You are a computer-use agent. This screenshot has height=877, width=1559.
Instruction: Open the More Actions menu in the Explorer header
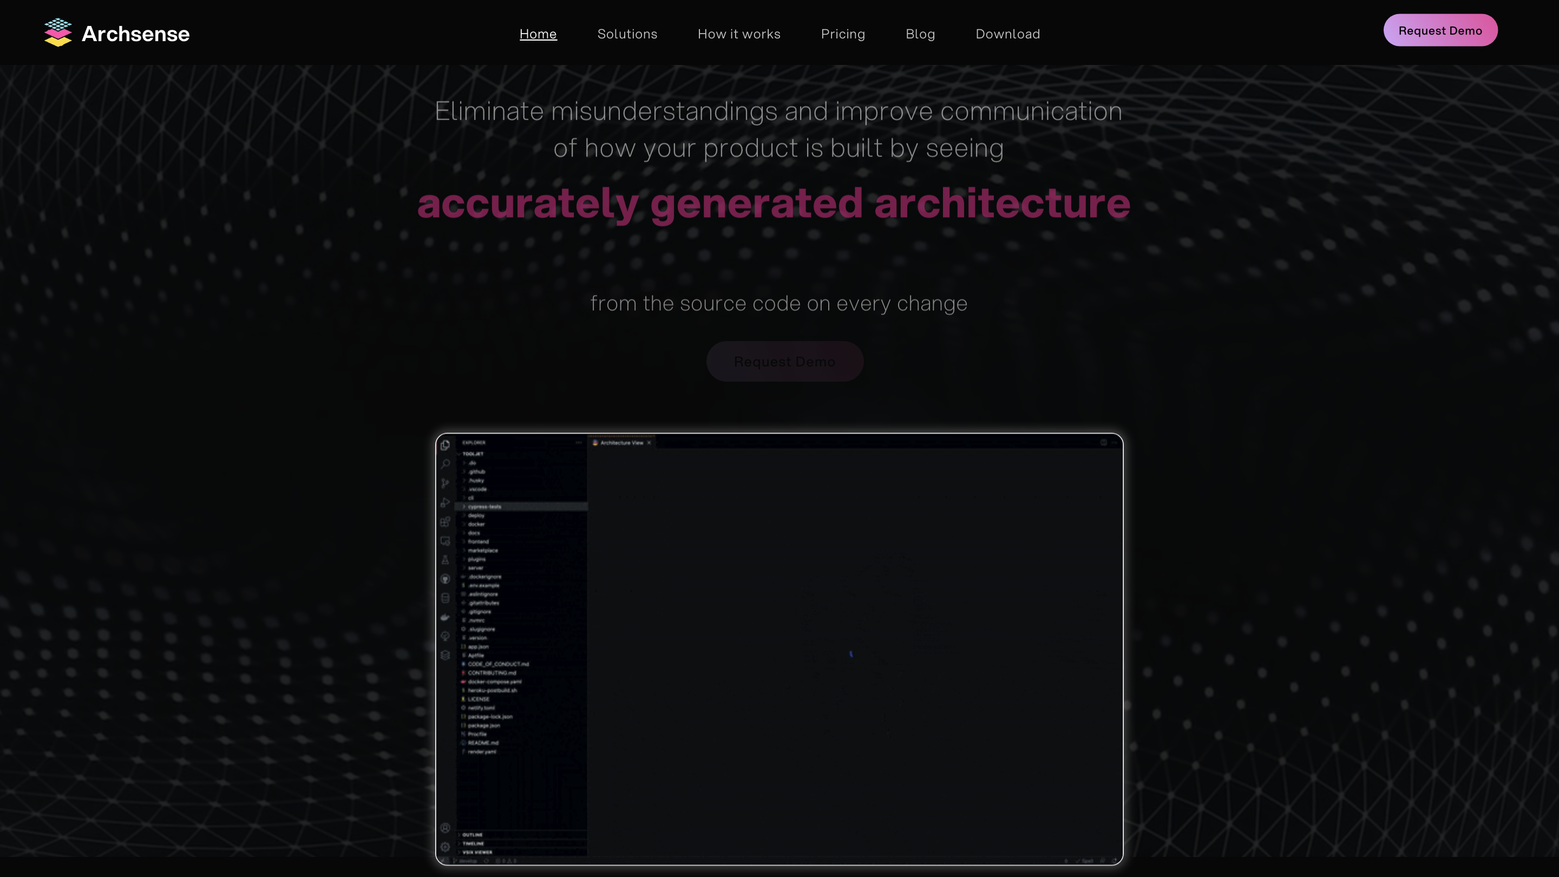coord(578,443)
